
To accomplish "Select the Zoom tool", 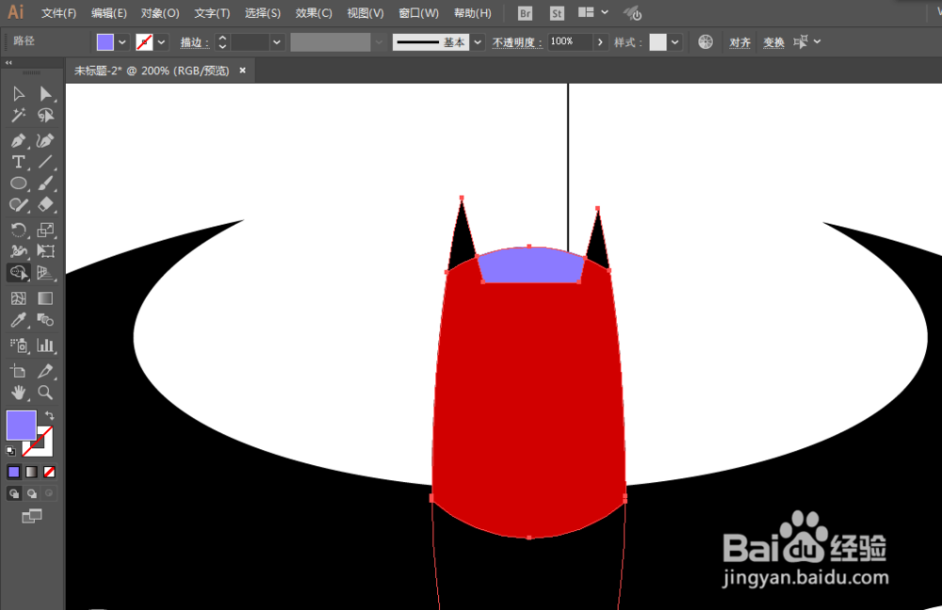I will 45,393.
